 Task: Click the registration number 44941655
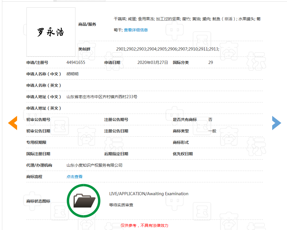(x=76, y=62)
